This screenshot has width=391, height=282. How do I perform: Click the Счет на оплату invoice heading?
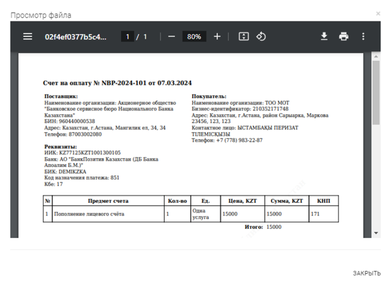(x=117, y=83)
